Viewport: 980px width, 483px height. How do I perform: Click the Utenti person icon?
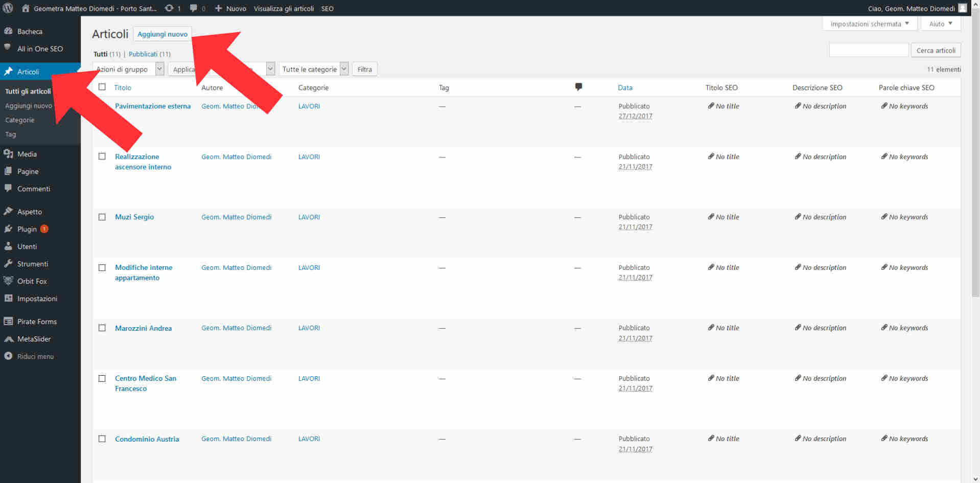8,246
